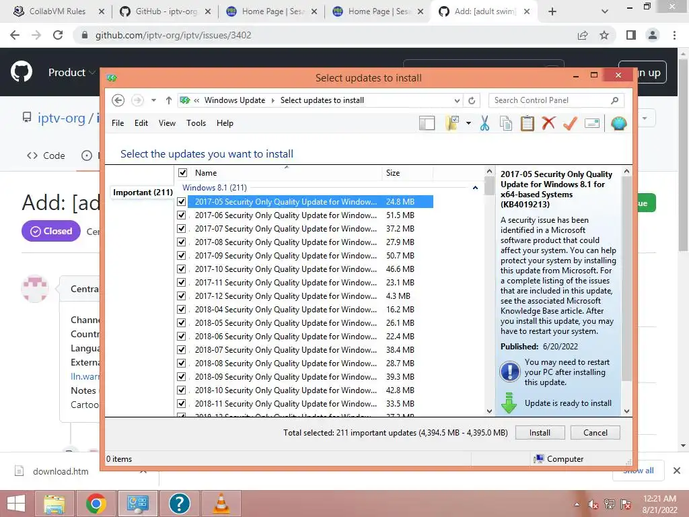
Task: Open Control Panel taskbar icon
Action: (x=137, y=504)
